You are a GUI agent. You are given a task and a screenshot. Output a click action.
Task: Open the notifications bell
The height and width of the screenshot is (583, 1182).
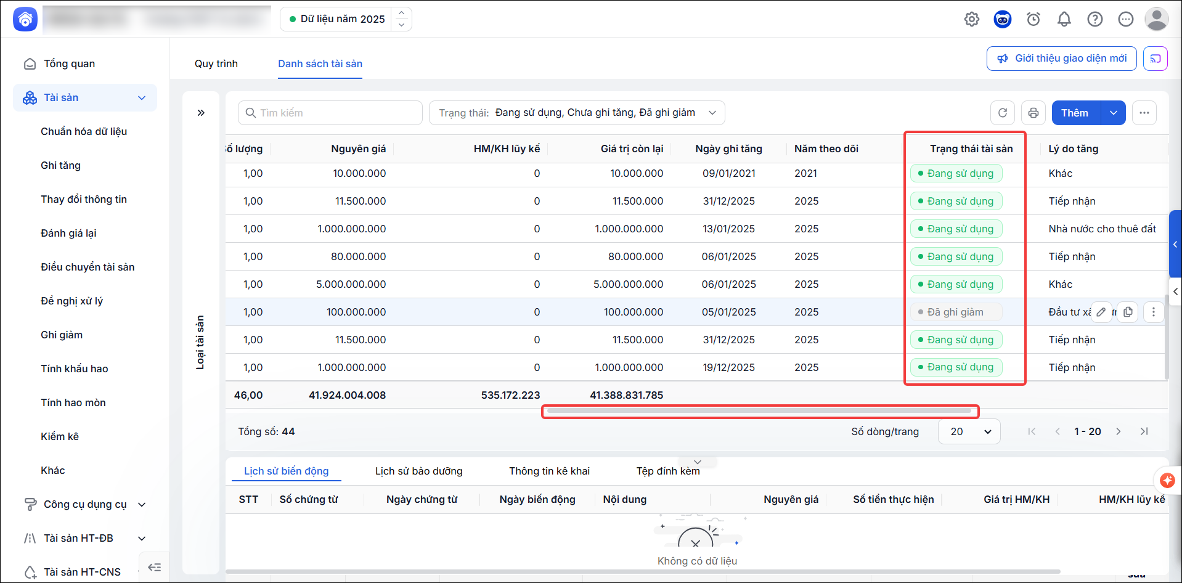(1064, 19)
